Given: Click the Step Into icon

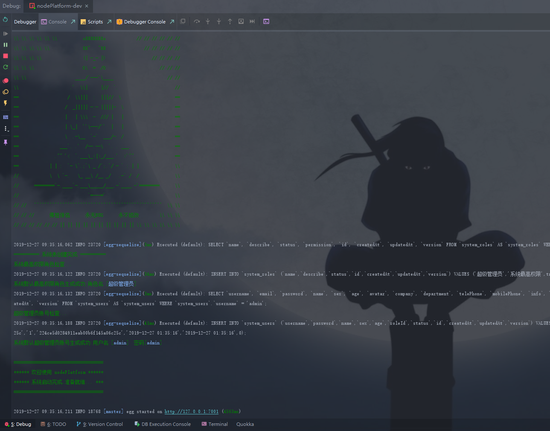Looking at the screenshot, I should (x=208, y=21).
